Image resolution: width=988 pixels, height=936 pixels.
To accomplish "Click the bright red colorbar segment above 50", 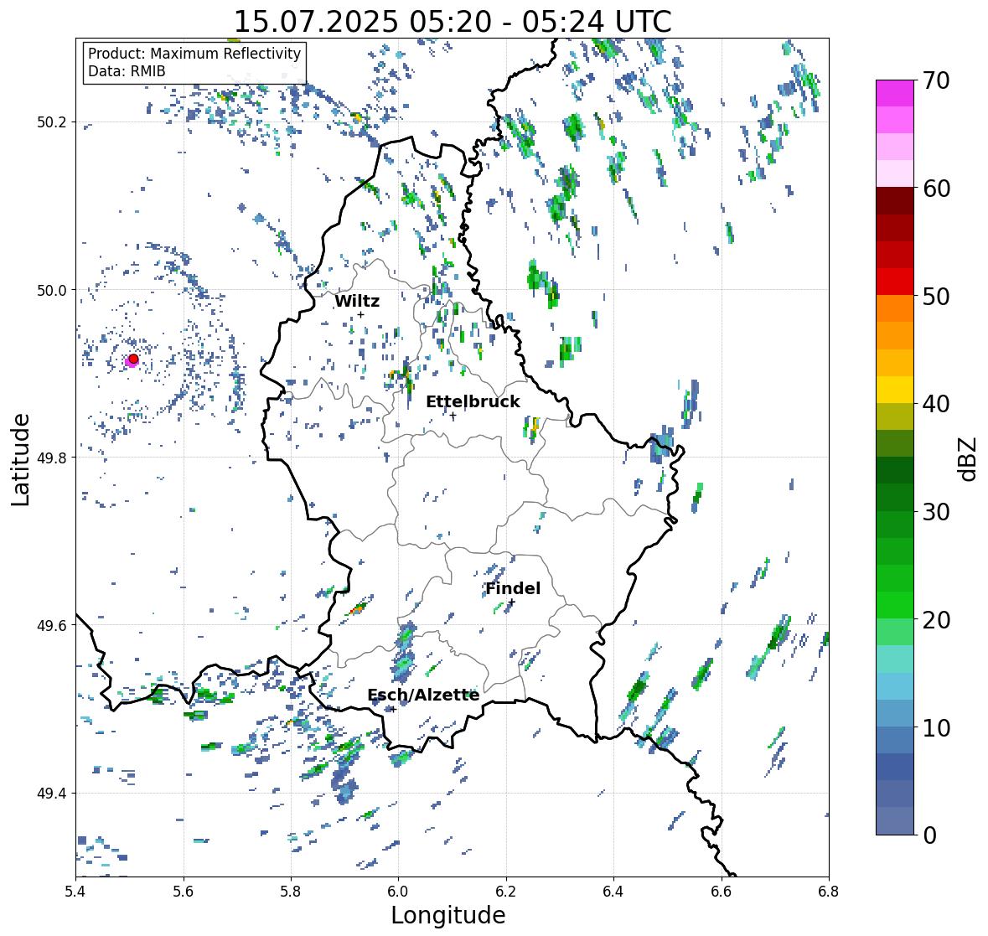I will (x=895, y=282).
